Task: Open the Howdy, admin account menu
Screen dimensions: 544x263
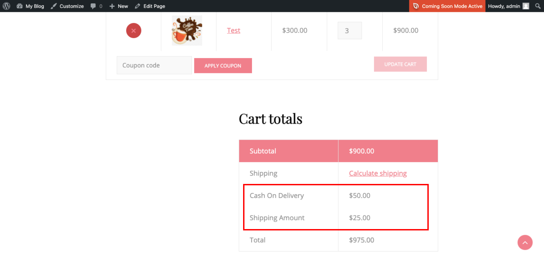Action: (x=509, y=6)
